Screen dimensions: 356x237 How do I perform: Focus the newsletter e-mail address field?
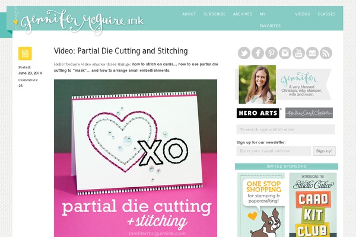274,151
